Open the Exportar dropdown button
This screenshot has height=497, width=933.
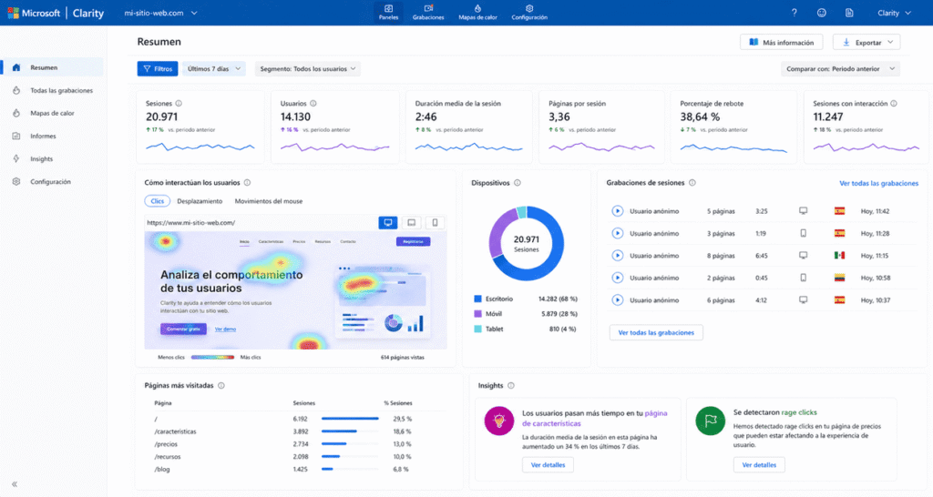coord(866,42)
